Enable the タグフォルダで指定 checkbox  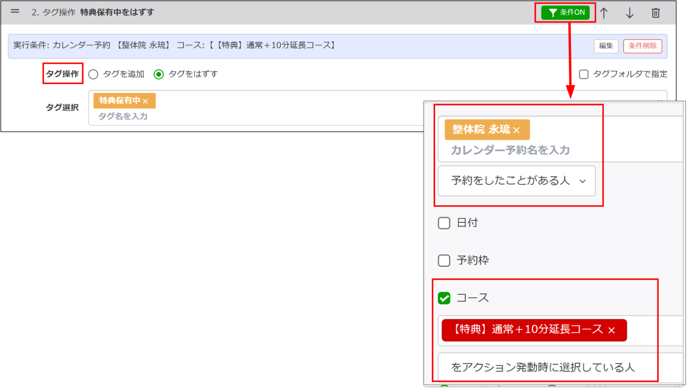coord(584,74)
